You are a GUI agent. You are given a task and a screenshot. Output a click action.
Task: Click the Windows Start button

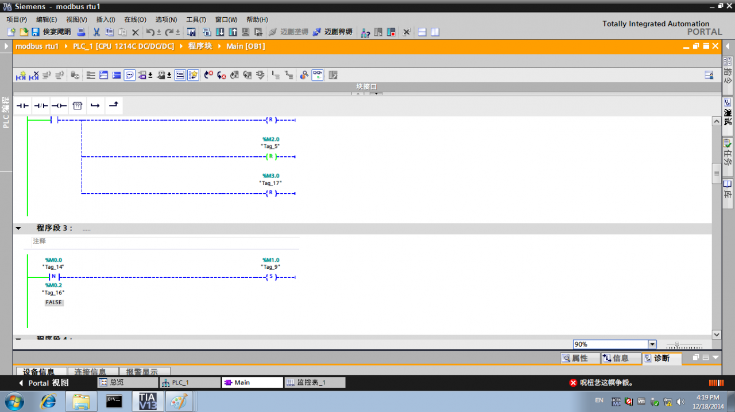[x=14, y=402]
